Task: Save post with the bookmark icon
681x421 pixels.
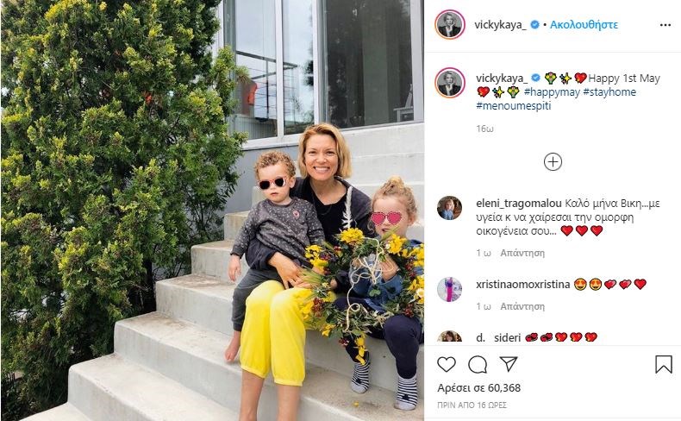Action: pos(664,365)
